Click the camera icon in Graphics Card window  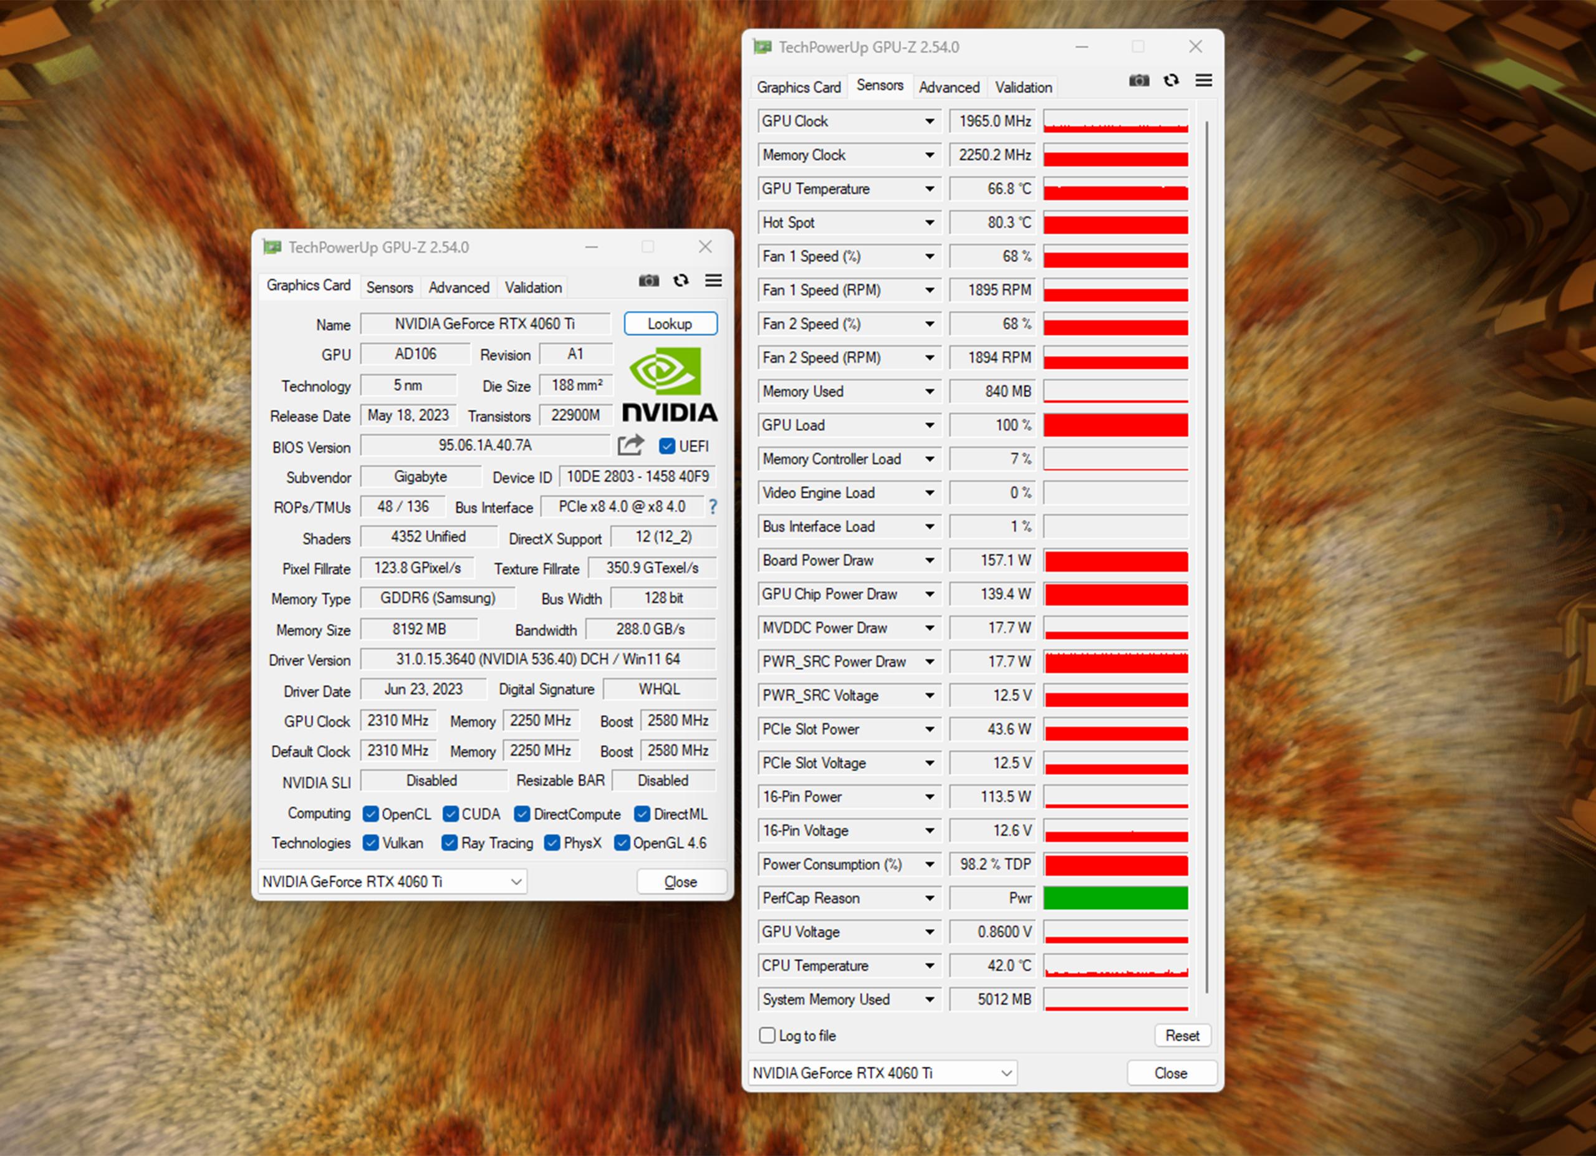point(648,281)
